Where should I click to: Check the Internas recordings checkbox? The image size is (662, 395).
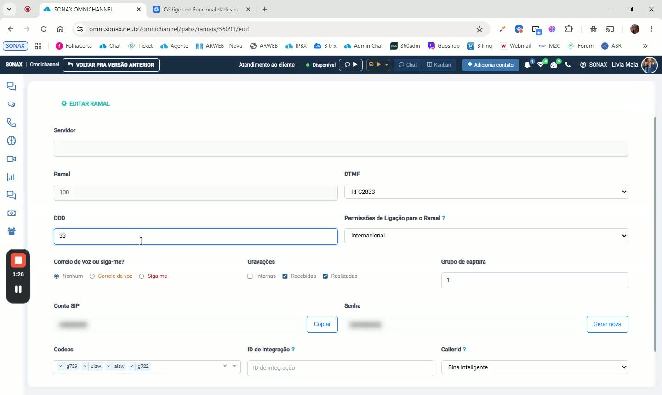[x=250, y=276]
